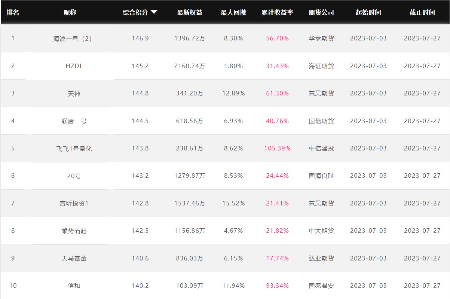Click equity value 2160.74万
Image resolution: width=450 pixels, height=299 pixels.
(x=190, y=66)
